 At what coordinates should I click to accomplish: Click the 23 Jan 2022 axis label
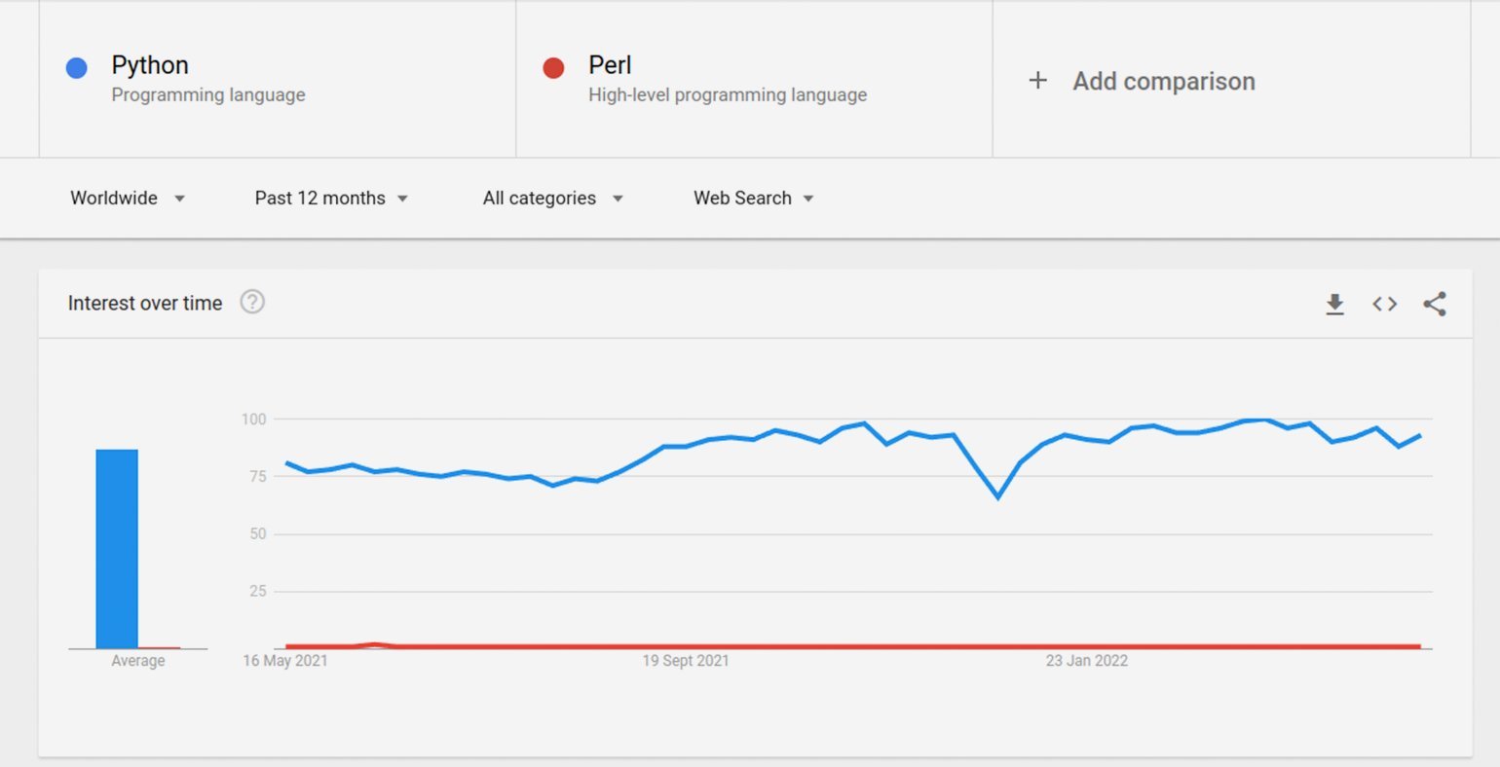[1087, 660]
